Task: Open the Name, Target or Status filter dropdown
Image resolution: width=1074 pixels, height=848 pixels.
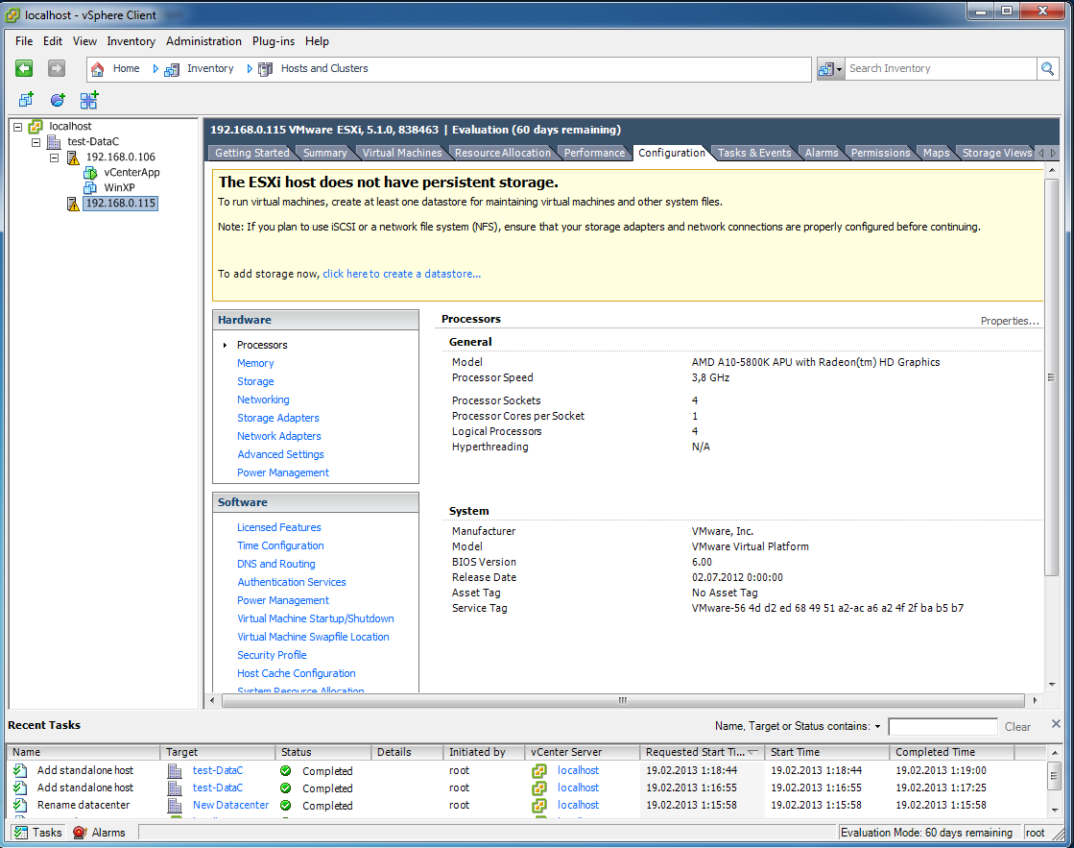Action: pyautogui.click(x=877, y=726)
